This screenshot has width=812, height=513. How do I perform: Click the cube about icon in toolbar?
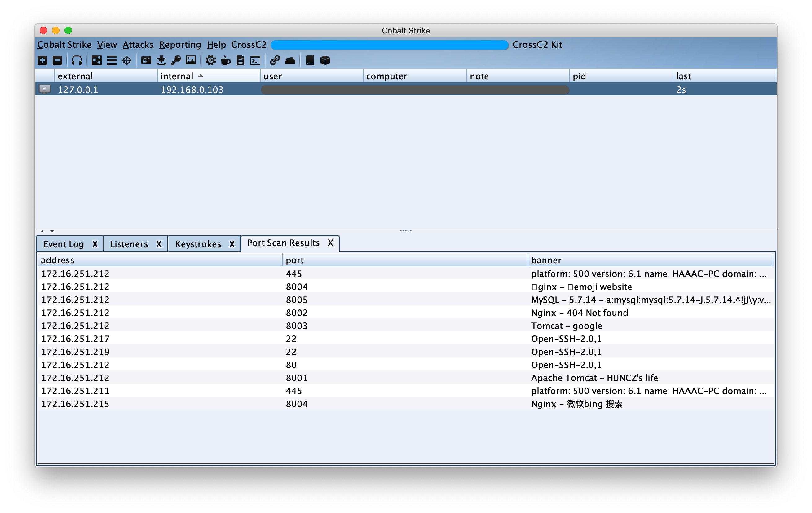pos(325,61)
